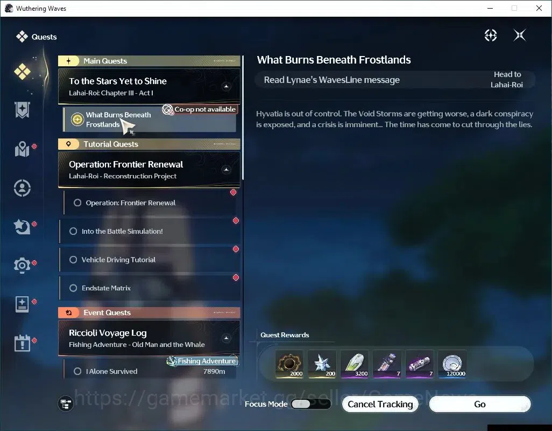Click the Tutorial Quests section header
Viewport: 552px width, 431px height.
[x=149, y=144]
